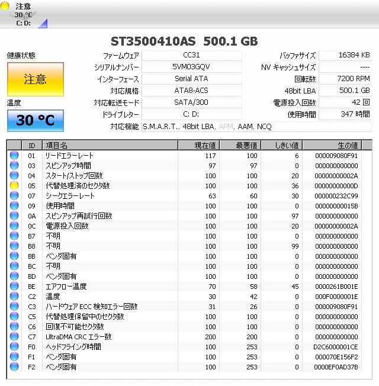
Task: Select the スピンアップ再試行回数 row name
Action: coord(79,216)
